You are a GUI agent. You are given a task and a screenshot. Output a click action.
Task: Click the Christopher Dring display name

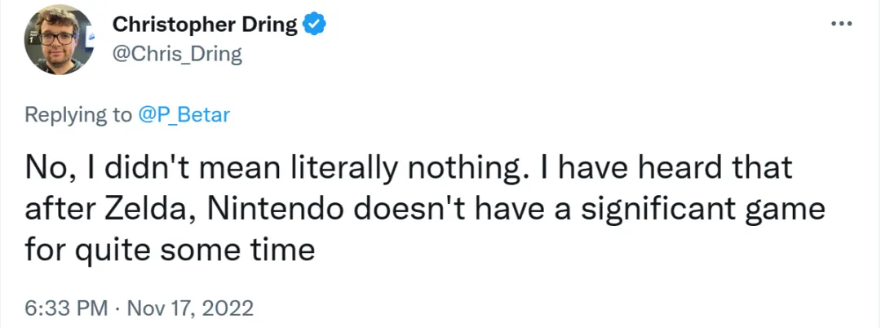pyautogui.click(x=204, y=24)
